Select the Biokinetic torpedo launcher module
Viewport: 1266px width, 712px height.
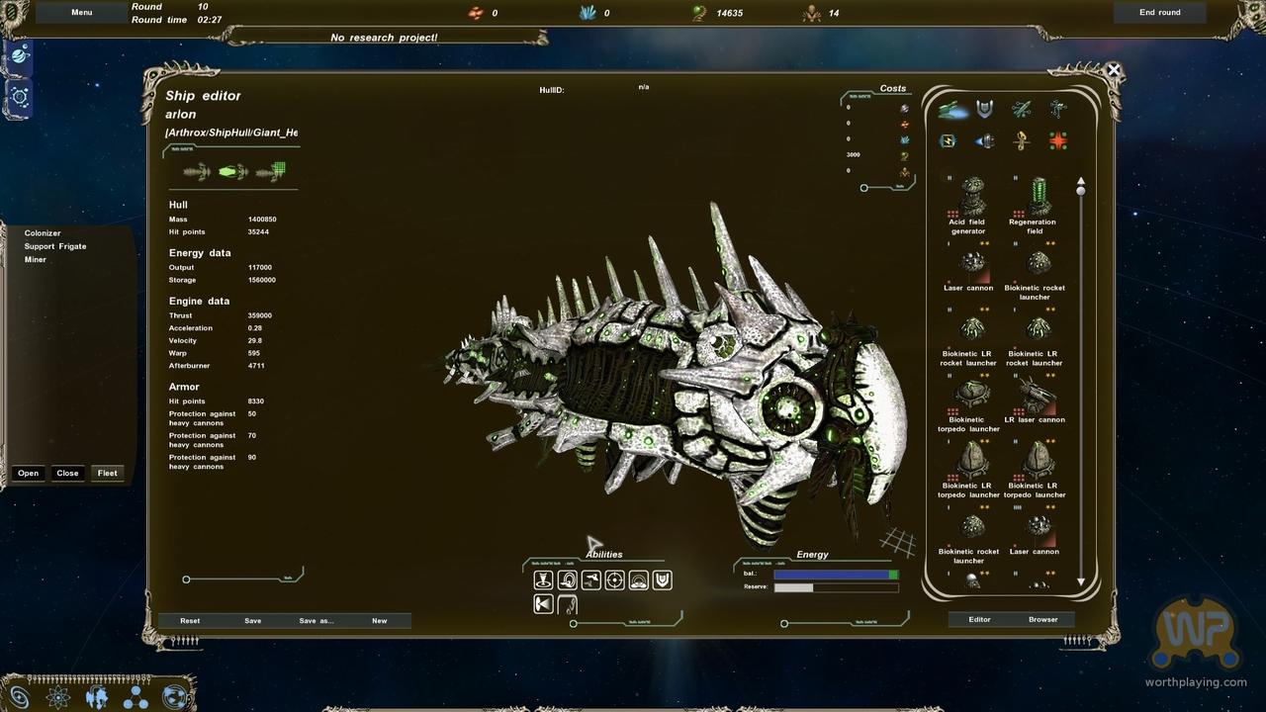971,396
